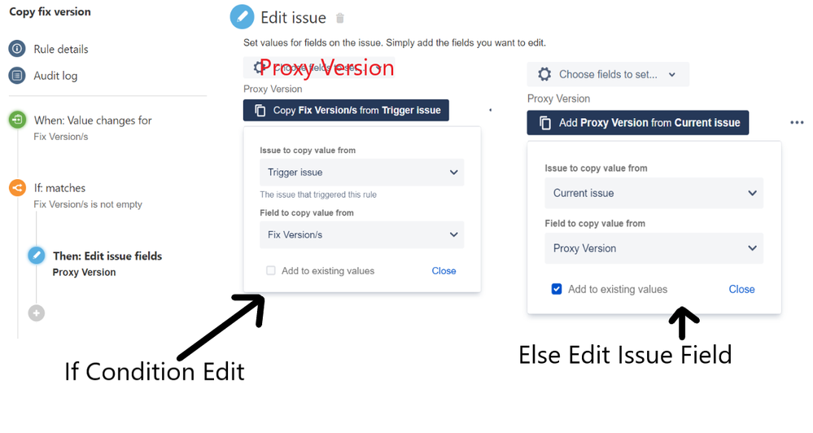This screenshot has height=433, width=813.
Task: Uncheck the checked Add to existing values box
Action: [x=557, y=289]
